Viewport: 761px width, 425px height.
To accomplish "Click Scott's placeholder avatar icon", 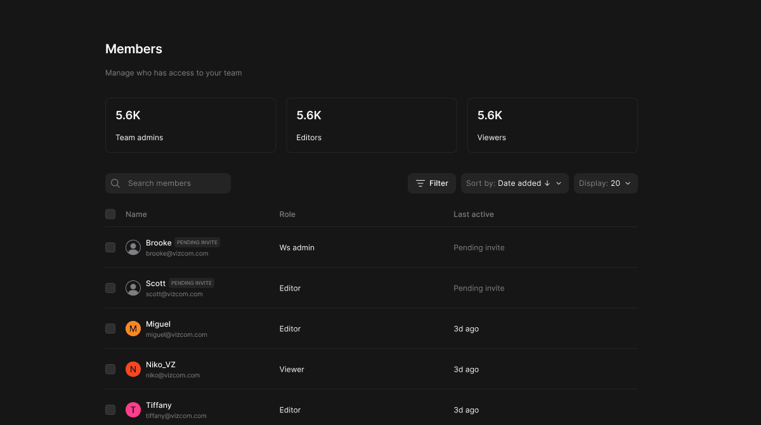I will point(133,288).
